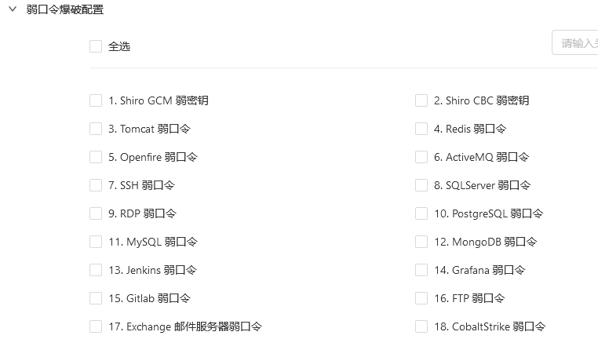The height and width of the screenshot is (350, 598).
Task: Toggle MongoDB 弱口令 checkbox
Action: [x=421, y=242]
